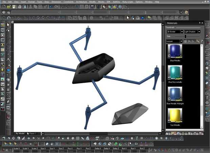The image size is (210, 153).
Task: Select the Blue Metallic Midnight material thumbnail
Action: (175, 94)
